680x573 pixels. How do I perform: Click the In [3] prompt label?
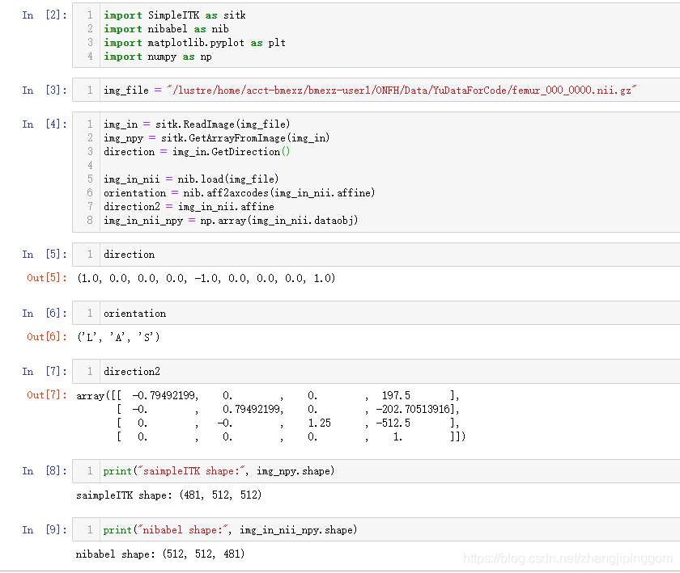tap(45, 91)
